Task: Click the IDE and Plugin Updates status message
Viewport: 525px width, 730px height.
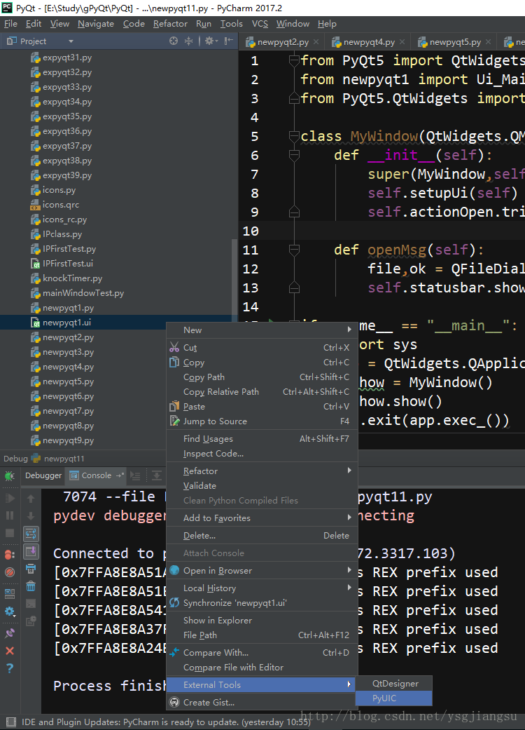Action: pyautogui.click(x=166, y=722)
